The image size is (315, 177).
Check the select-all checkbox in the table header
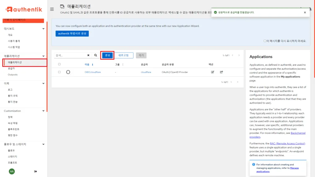59,64
